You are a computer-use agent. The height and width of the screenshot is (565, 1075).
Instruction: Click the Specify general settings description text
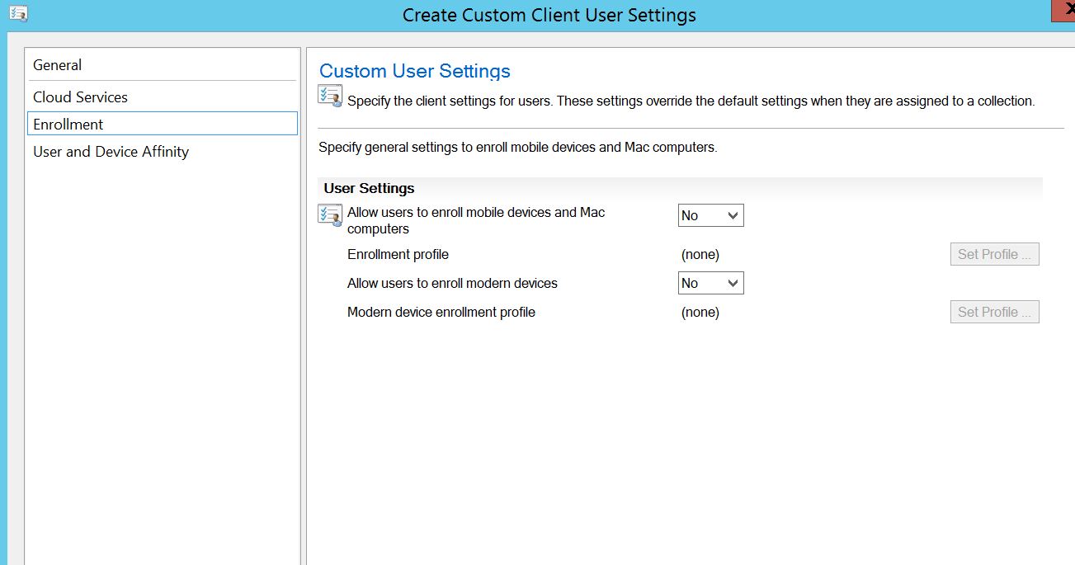tap(517, 148)
